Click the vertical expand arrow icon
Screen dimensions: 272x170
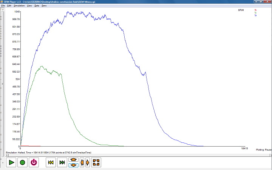pos(74,160)
